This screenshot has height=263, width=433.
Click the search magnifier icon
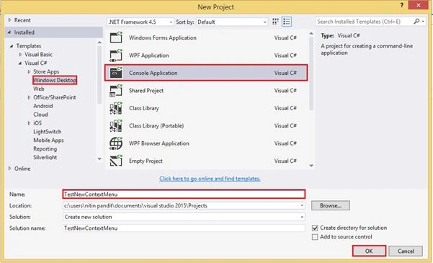click(416, 22)
